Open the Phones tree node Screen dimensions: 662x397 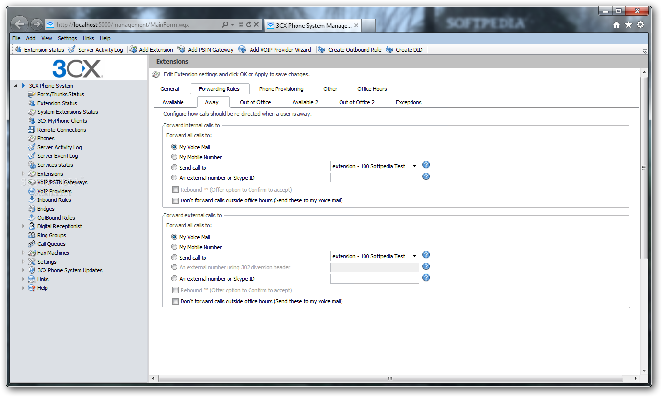click(x=46, y=138)
